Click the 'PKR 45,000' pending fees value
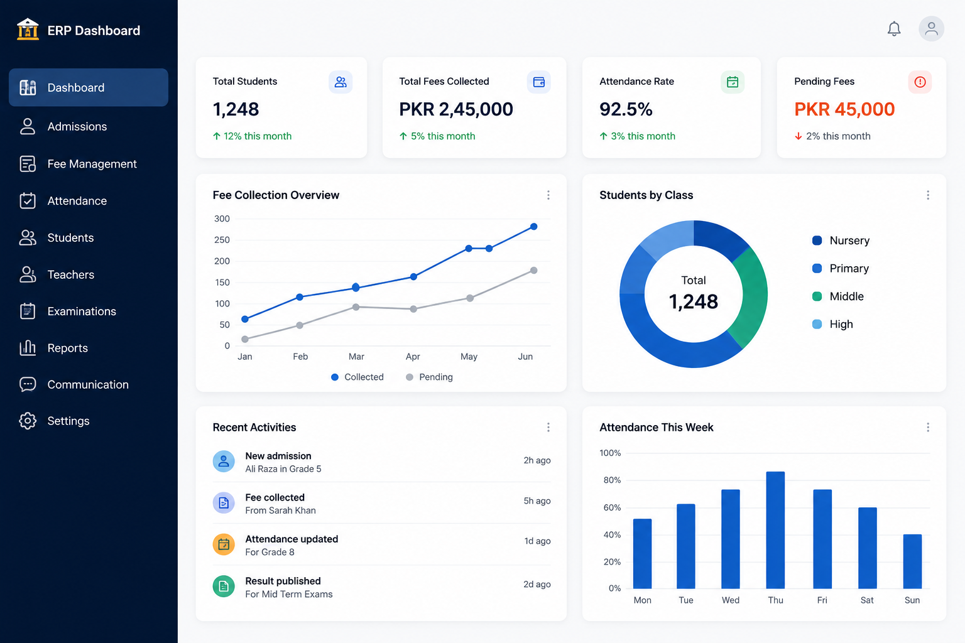Image resolution: width=965 pixels, height=643 pixels. tap(844, 109)
